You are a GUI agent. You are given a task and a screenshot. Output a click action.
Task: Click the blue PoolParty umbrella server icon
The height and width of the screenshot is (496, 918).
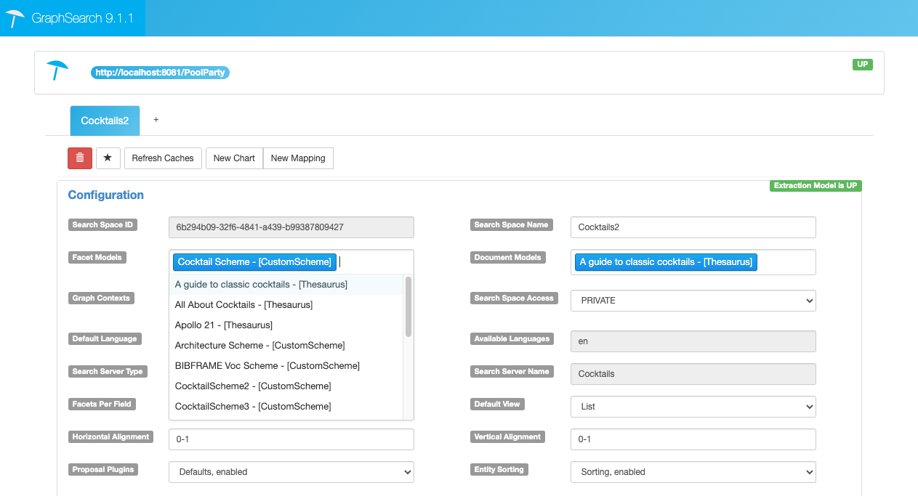[57, 70]
